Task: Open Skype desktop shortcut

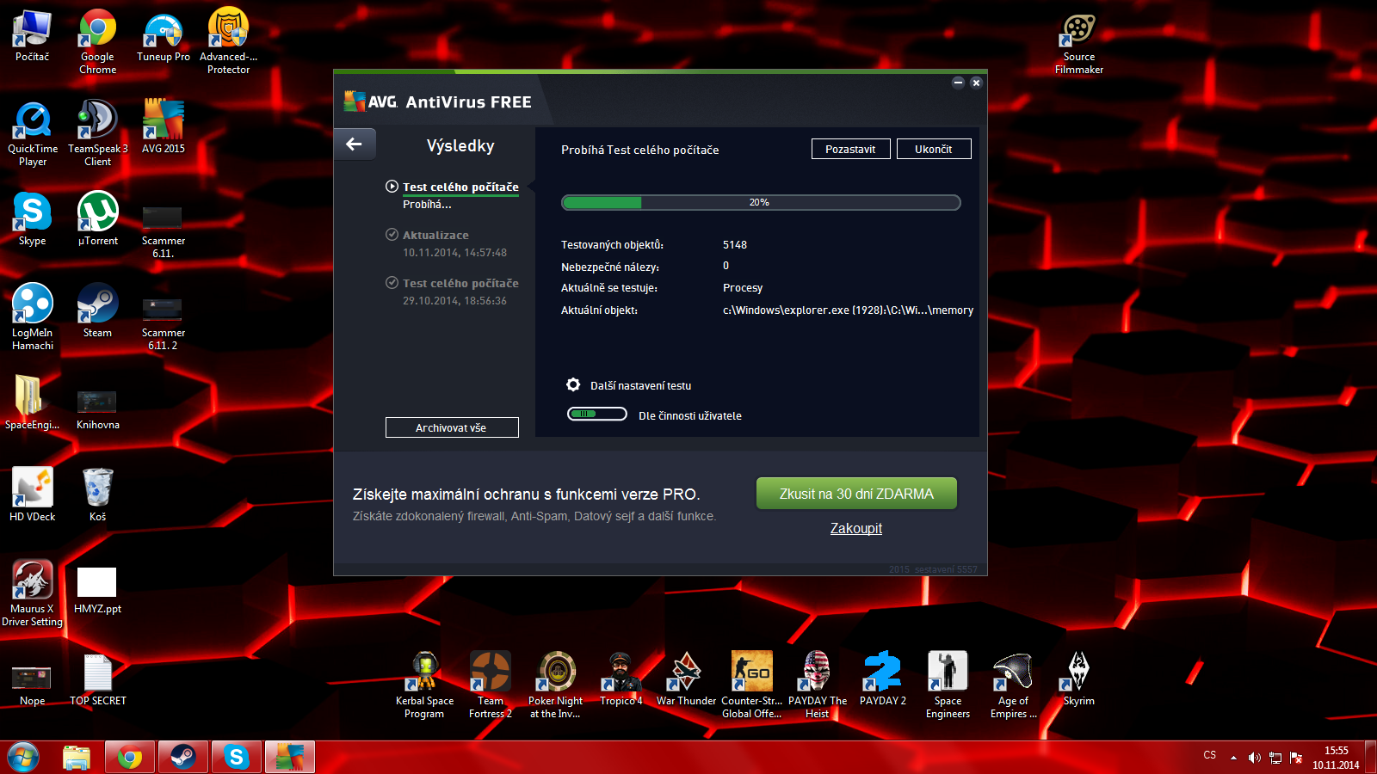Action: pos(33,219)
